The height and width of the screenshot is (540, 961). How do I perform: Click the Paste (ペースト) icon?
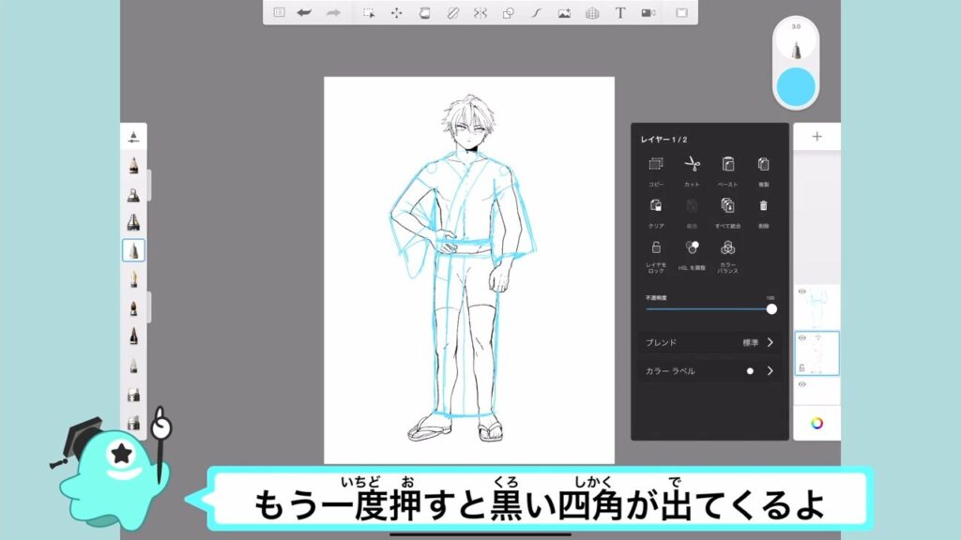(727, 165)
